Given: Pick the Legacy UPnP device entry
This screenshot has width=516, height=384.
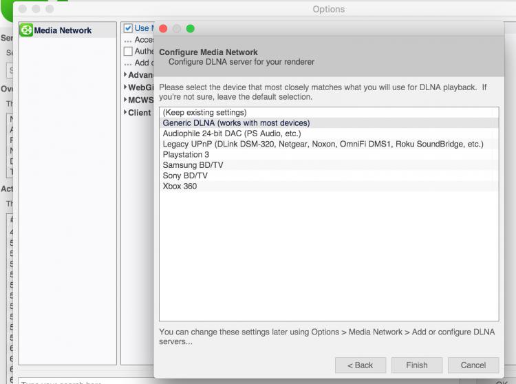Looking at the screenshot, I should 329,144.
